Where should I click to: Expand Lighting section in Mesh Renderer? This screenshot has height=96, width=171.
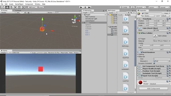point(138,54)
